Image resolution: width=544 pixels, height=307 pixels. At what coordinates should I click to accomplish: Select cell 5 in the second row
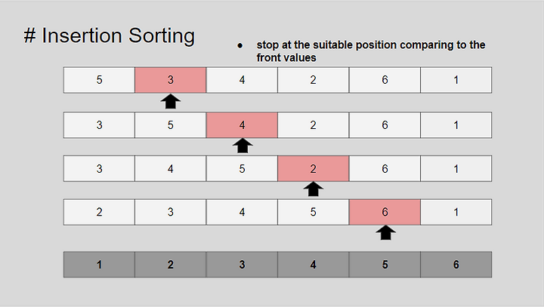[x=170, y=124]
